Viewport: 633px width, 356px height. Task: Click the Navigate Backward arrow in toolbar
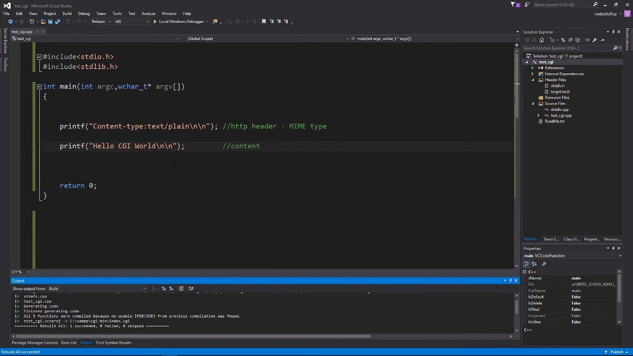click(10, 22)
